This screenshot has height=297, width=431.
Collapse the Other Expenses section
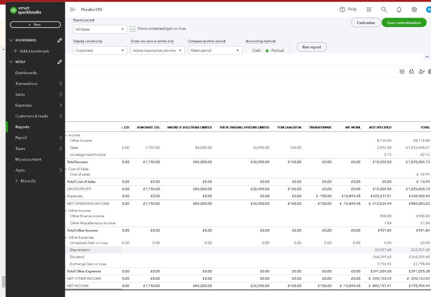point(66,238)
